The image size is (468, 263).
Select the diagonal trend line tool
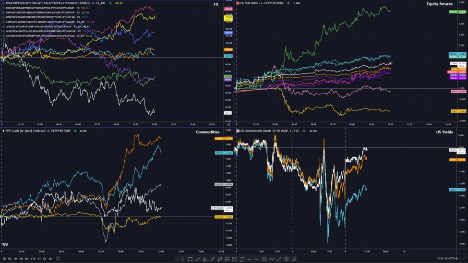tap(279, 259)
